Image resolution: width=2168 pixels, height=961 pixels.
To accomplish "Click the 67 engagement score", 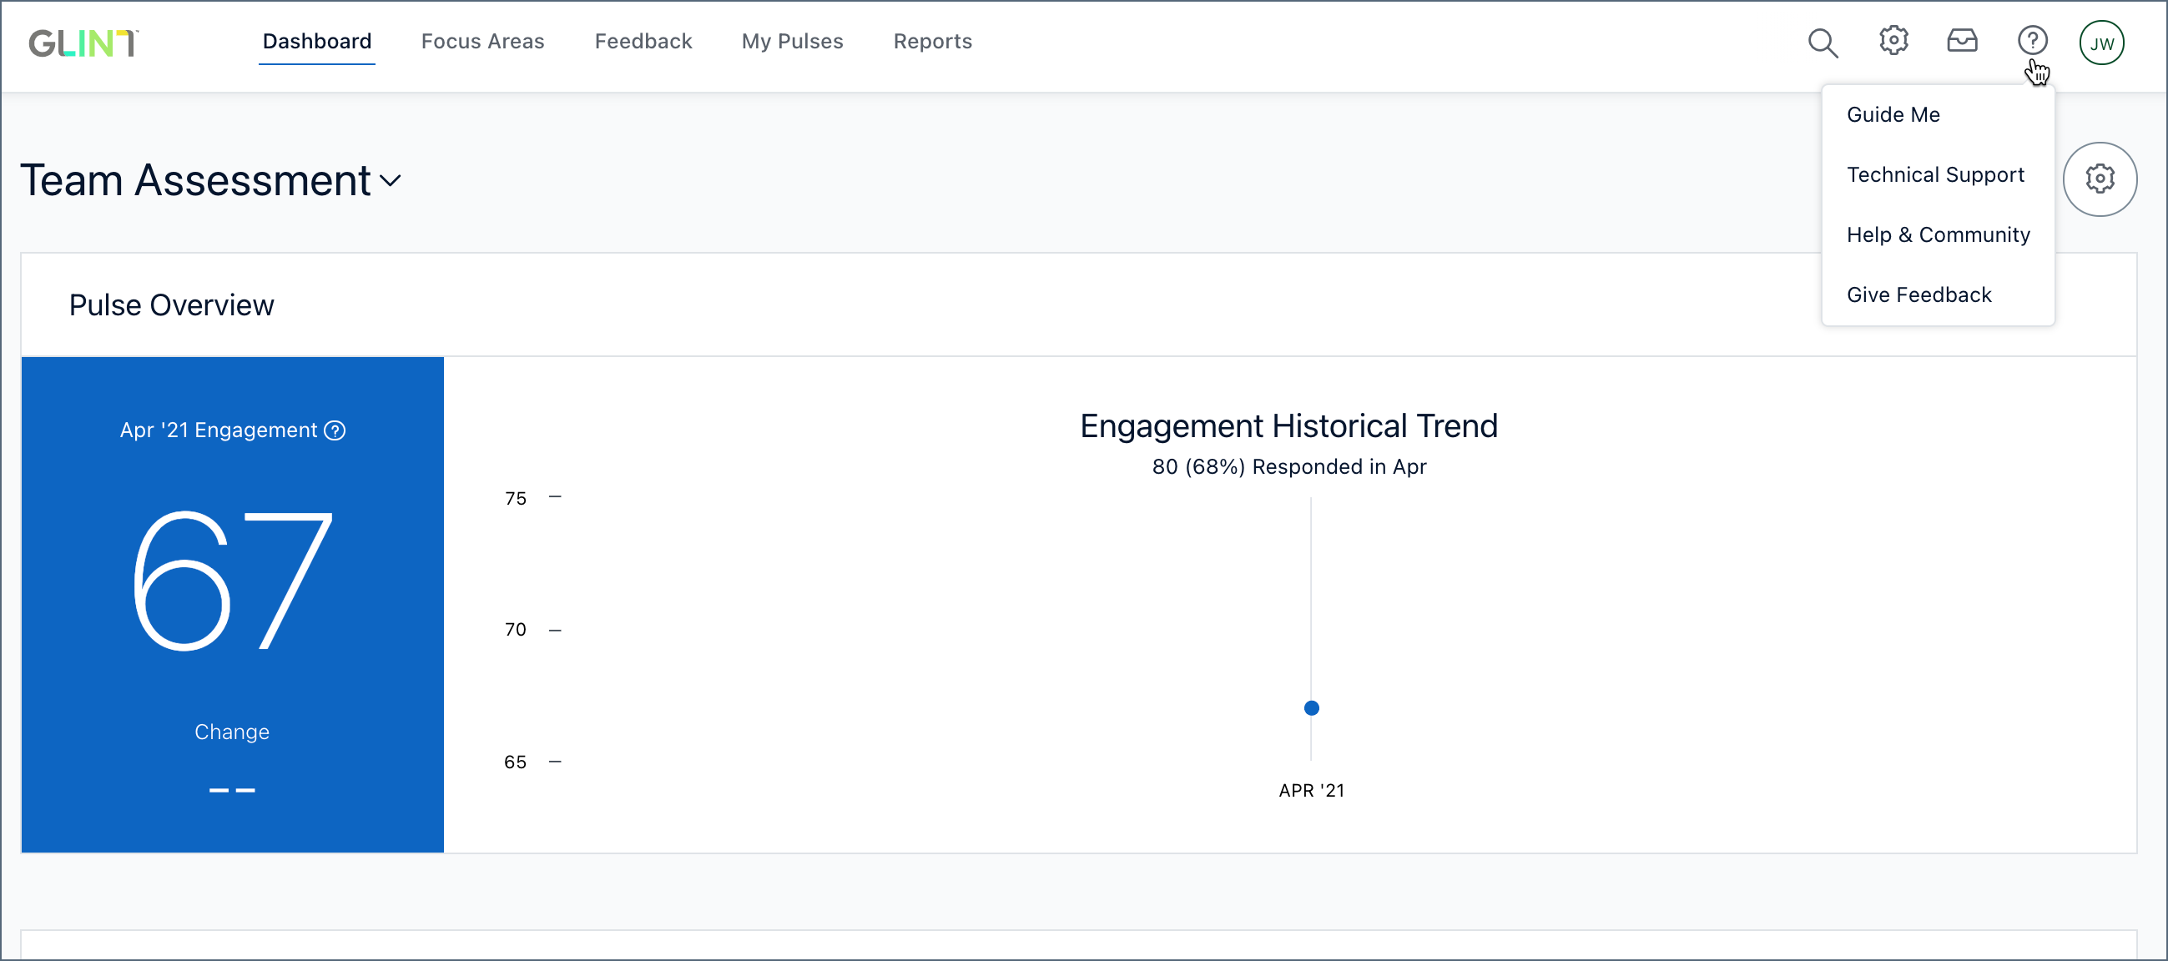I will pos(233,581).
